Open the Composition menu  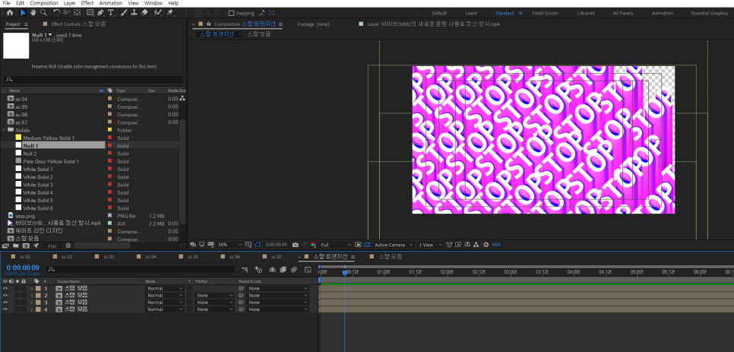[44, 3]
